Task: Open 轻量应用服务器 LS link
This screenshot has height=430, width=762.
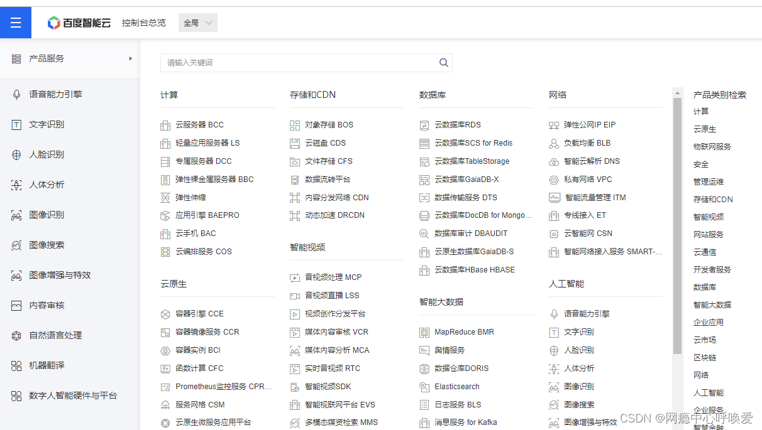Action: click(207, 143)
